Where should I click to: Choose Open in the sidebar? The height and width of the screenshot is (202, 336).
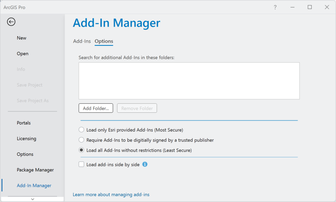pyautogui.click(x=22, y=54)
